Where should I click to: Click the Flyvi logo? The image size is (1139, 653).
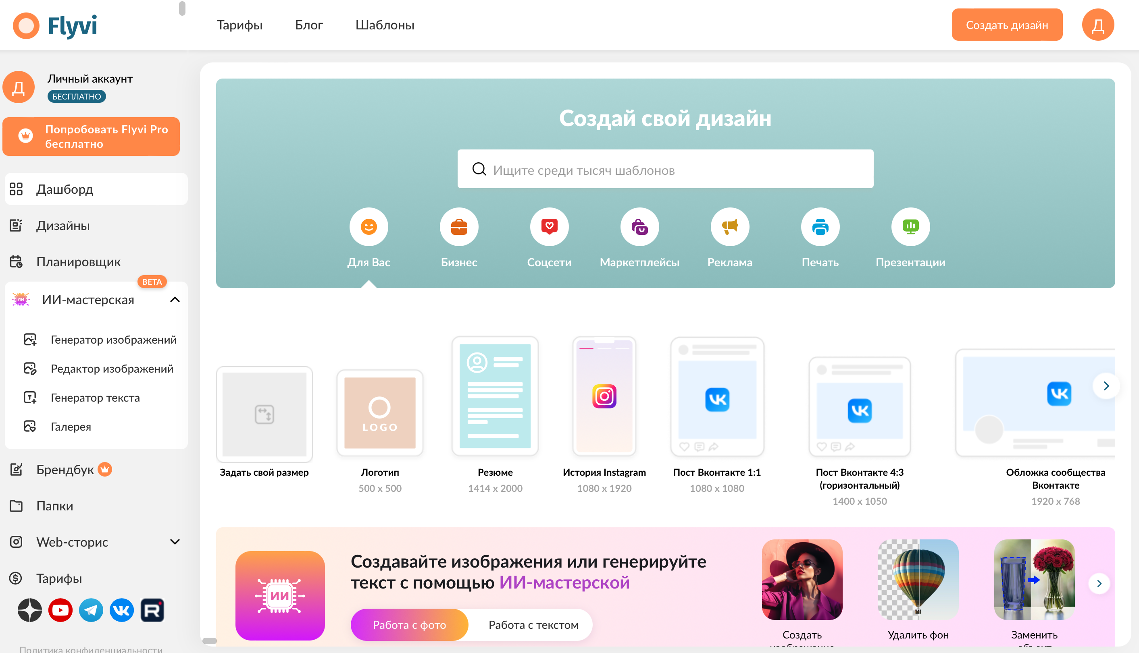pyautogui.click(x=55, y=25)
